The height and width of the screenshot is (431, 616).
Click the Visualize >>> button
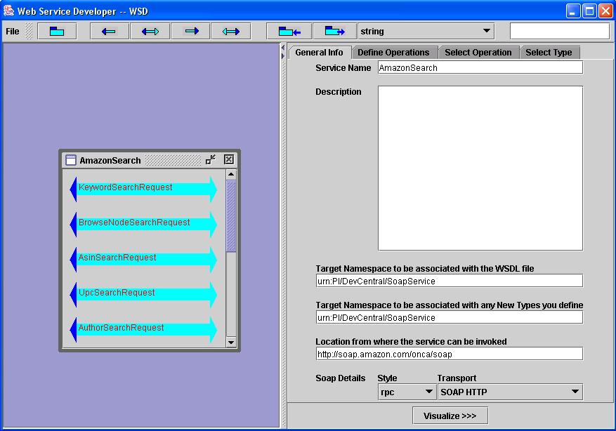click(x=450, y=416)
